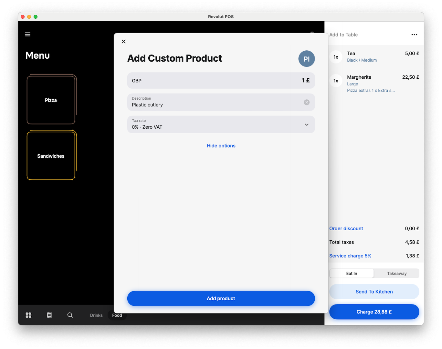Click the PI avatar badge
442x349 pixels.
pos(306,59)
